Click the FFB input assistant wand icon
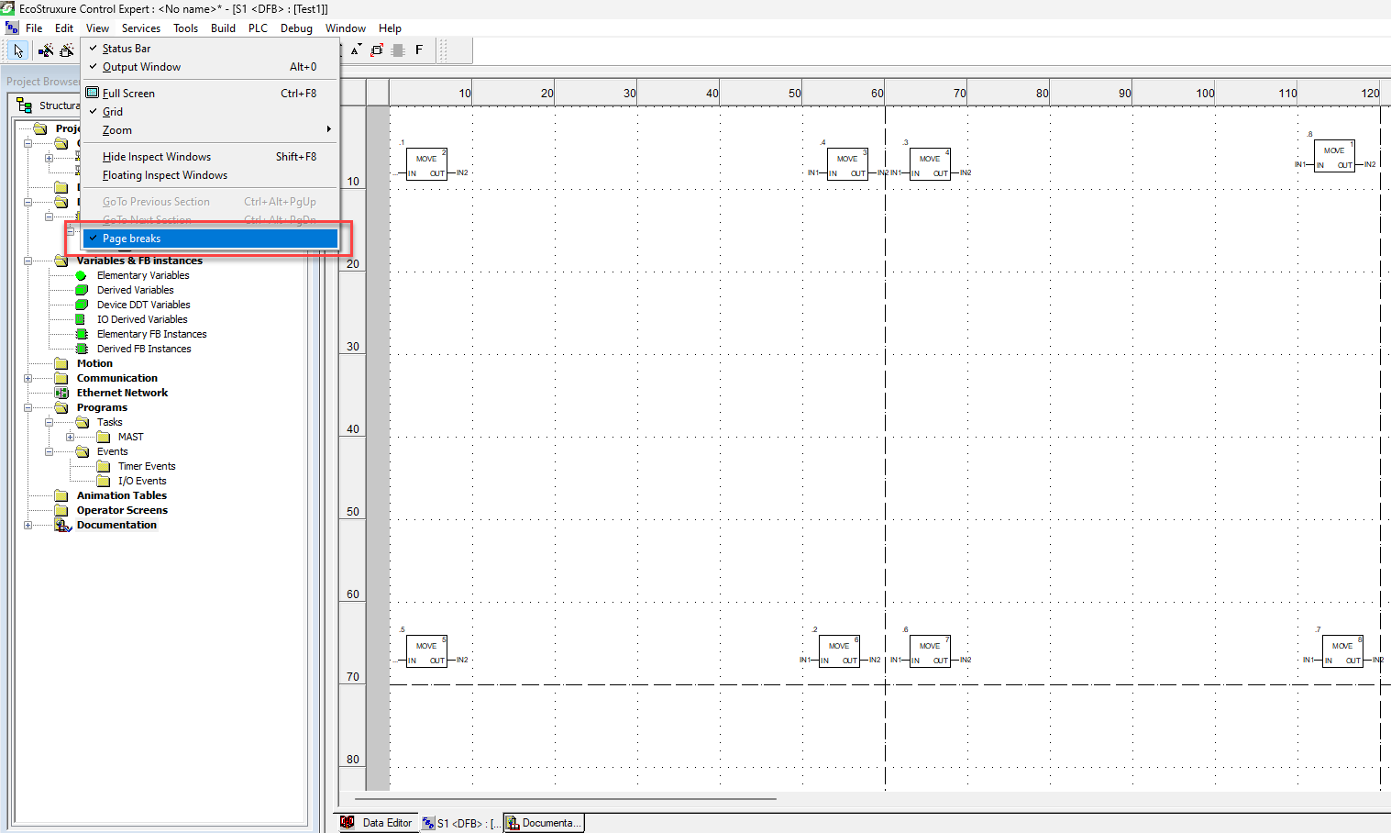The width and height of the screenshot is (1391, 833). (x=45, y=50)
